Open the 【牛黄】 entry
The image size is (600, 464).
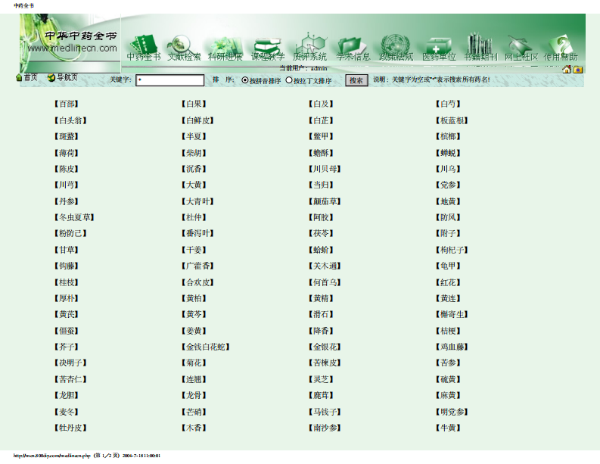(x=448, y=428)
